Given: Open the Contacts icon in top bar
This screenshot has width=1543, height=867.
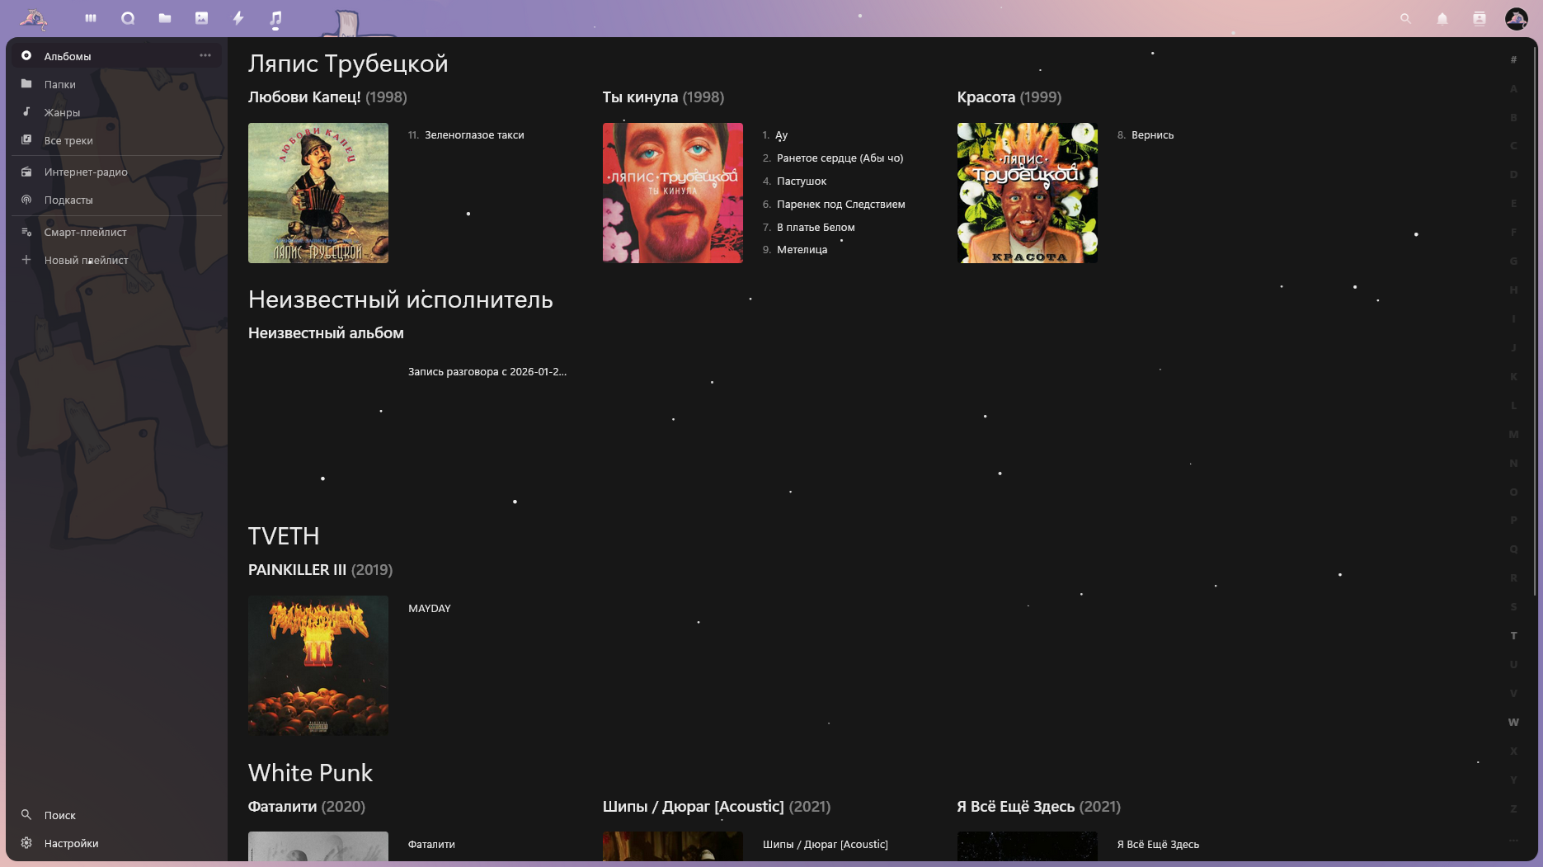Looking at the screenshot, I should [x=1479, y=17].
